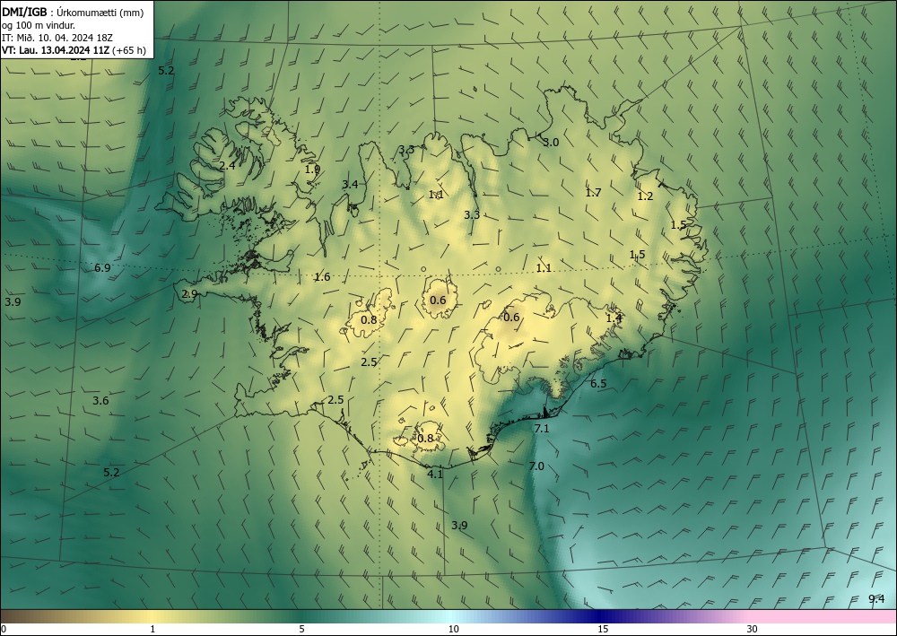
Task: Click the 6.9 value over western sea
Action: coord(102,267)
